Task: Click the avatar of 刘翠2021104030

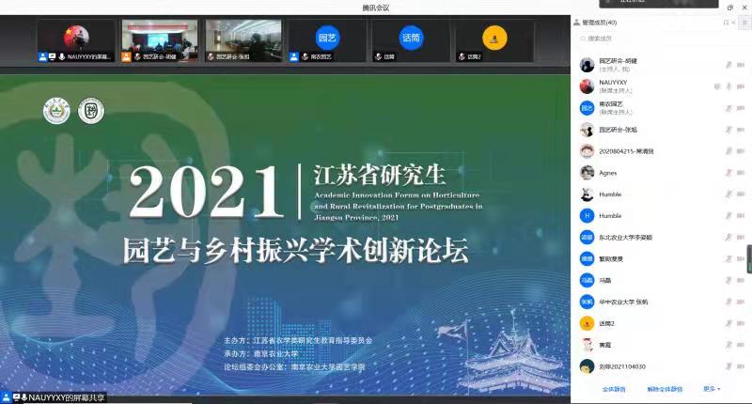Action: 587,366
